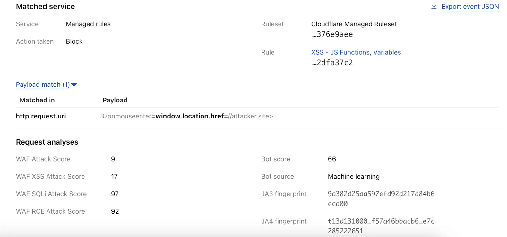Click the WAF RCE Attack Score label
Viewport: 507px width, 237px height.
coord(50,211)
